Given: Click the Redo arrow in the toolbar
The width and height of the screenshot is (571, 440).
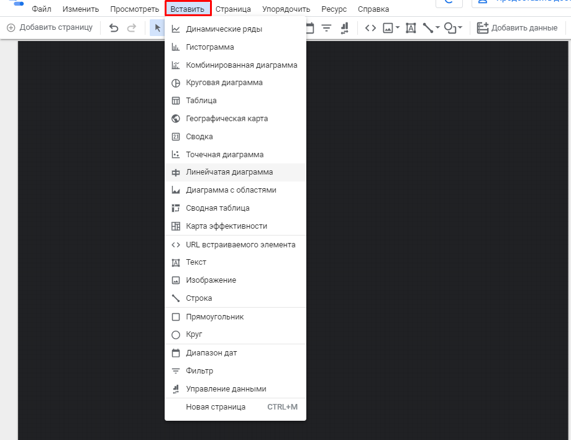Looking at the screenshot, I should click(131, 28).
